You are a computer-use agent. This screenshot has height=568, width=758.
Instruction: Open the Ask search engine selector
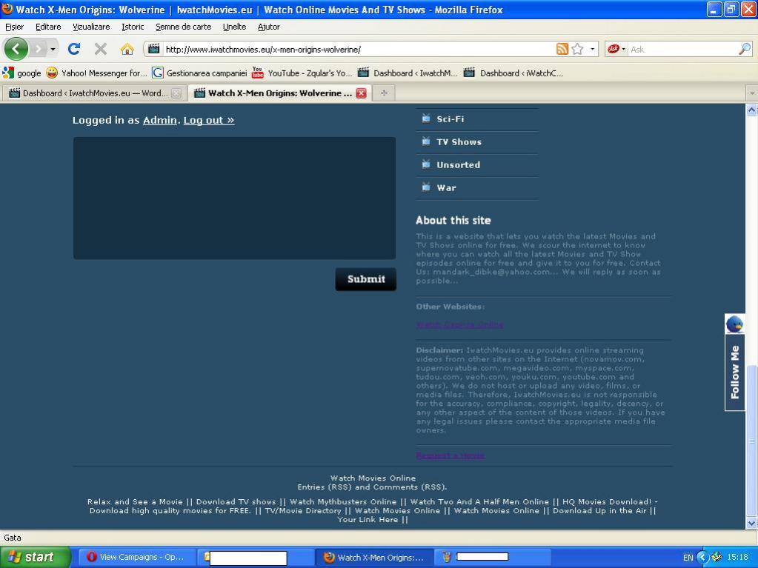[616, 49]
